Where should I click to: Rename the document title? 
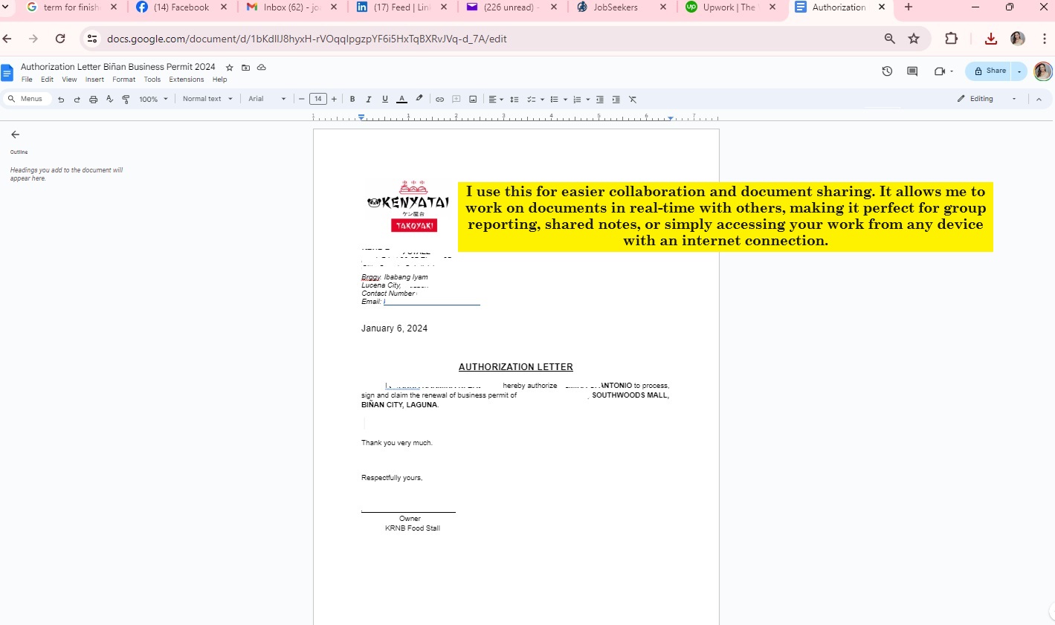coord(117,67)
